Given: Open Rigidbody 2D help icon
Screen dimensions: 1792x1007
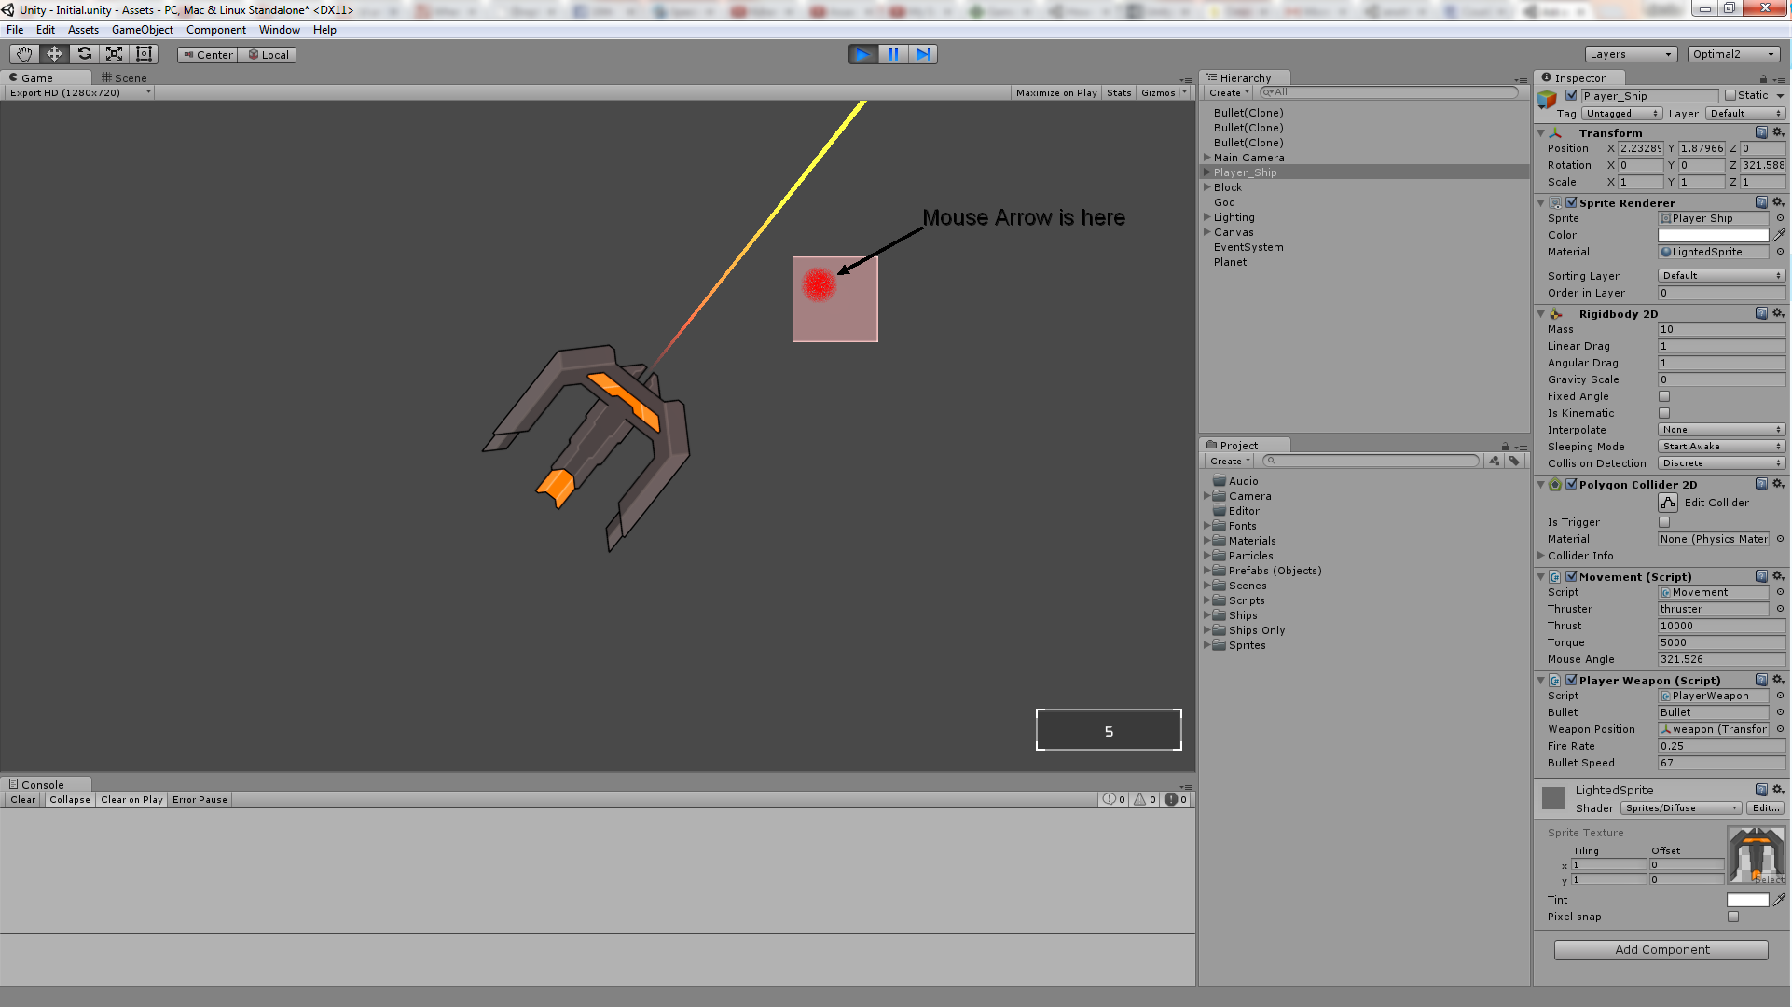Looking at the screenshot, I should pos(1761,313).
